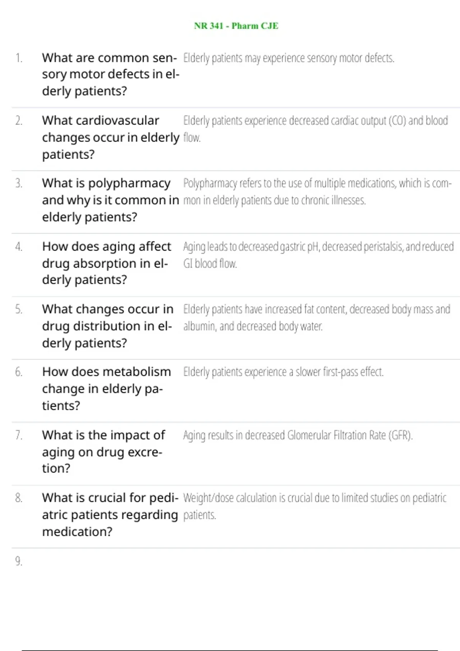Image resolution: width=460 pixels, height=651 pixels.
Task: Select the drug excretion question
Action: (x=103, y=451)
